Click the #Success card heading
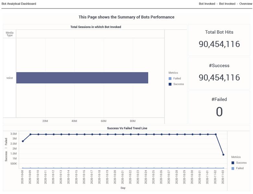This screenshot has height=194, width=253. click(219, 66)
